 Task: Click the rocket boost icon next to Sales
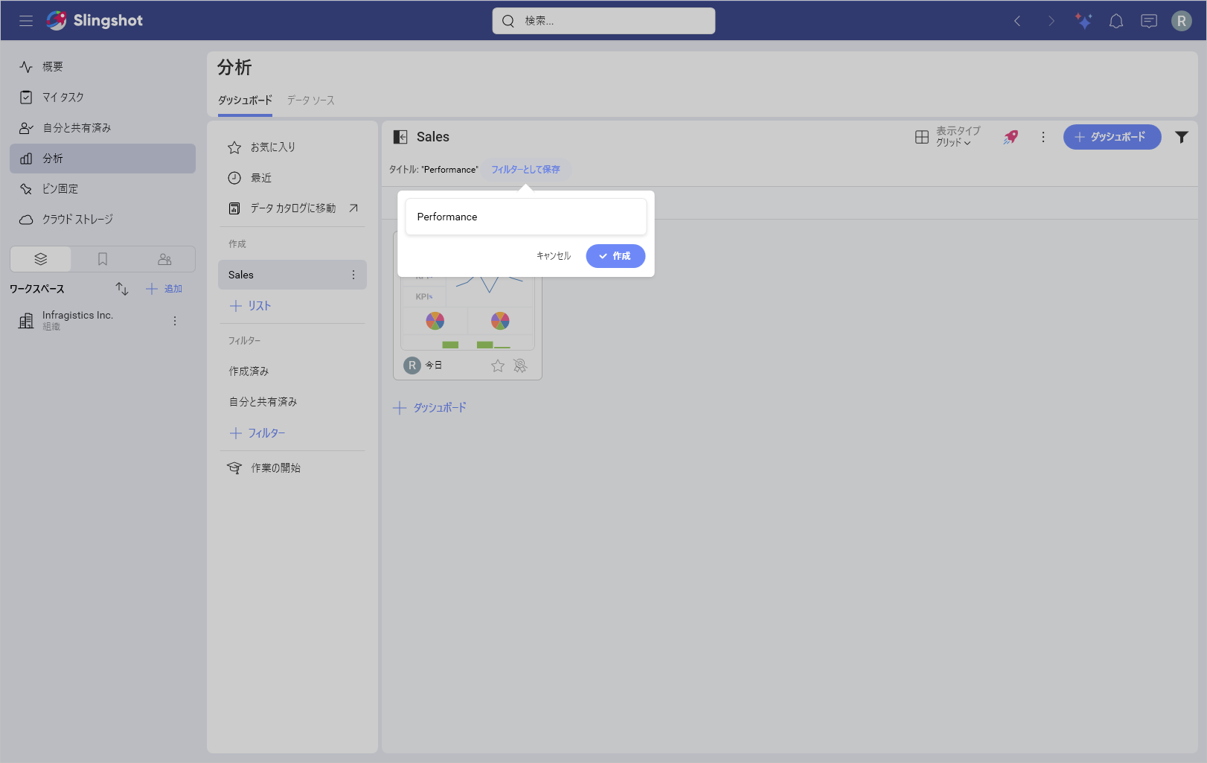(x=1010, y=137)
